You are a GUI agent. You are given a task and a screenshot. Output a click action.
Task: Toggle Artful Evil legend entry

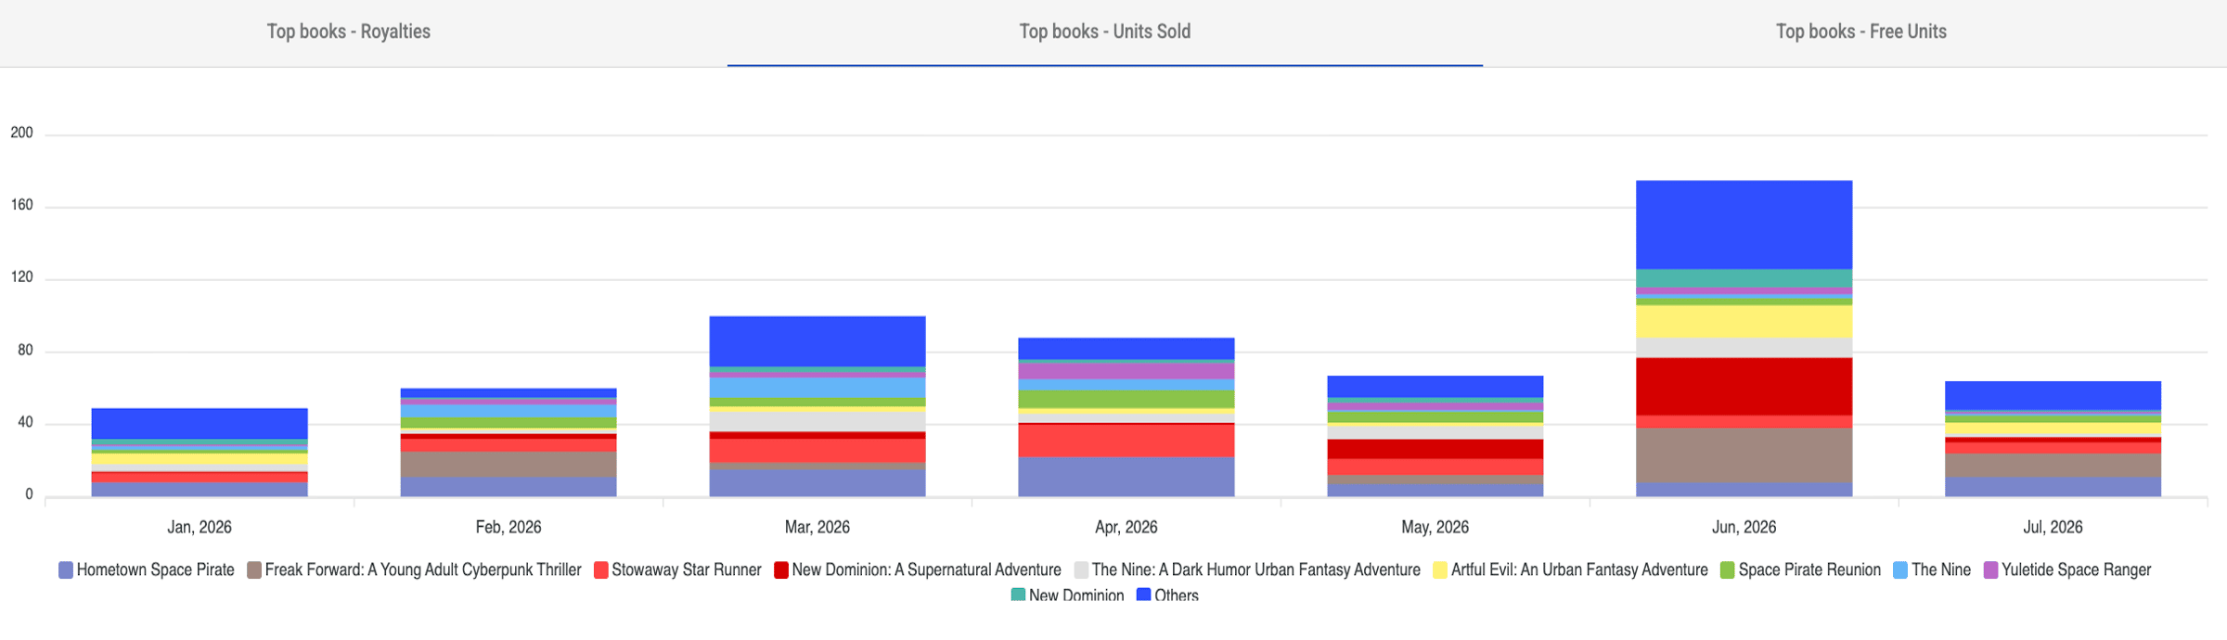click(1570, 570)
